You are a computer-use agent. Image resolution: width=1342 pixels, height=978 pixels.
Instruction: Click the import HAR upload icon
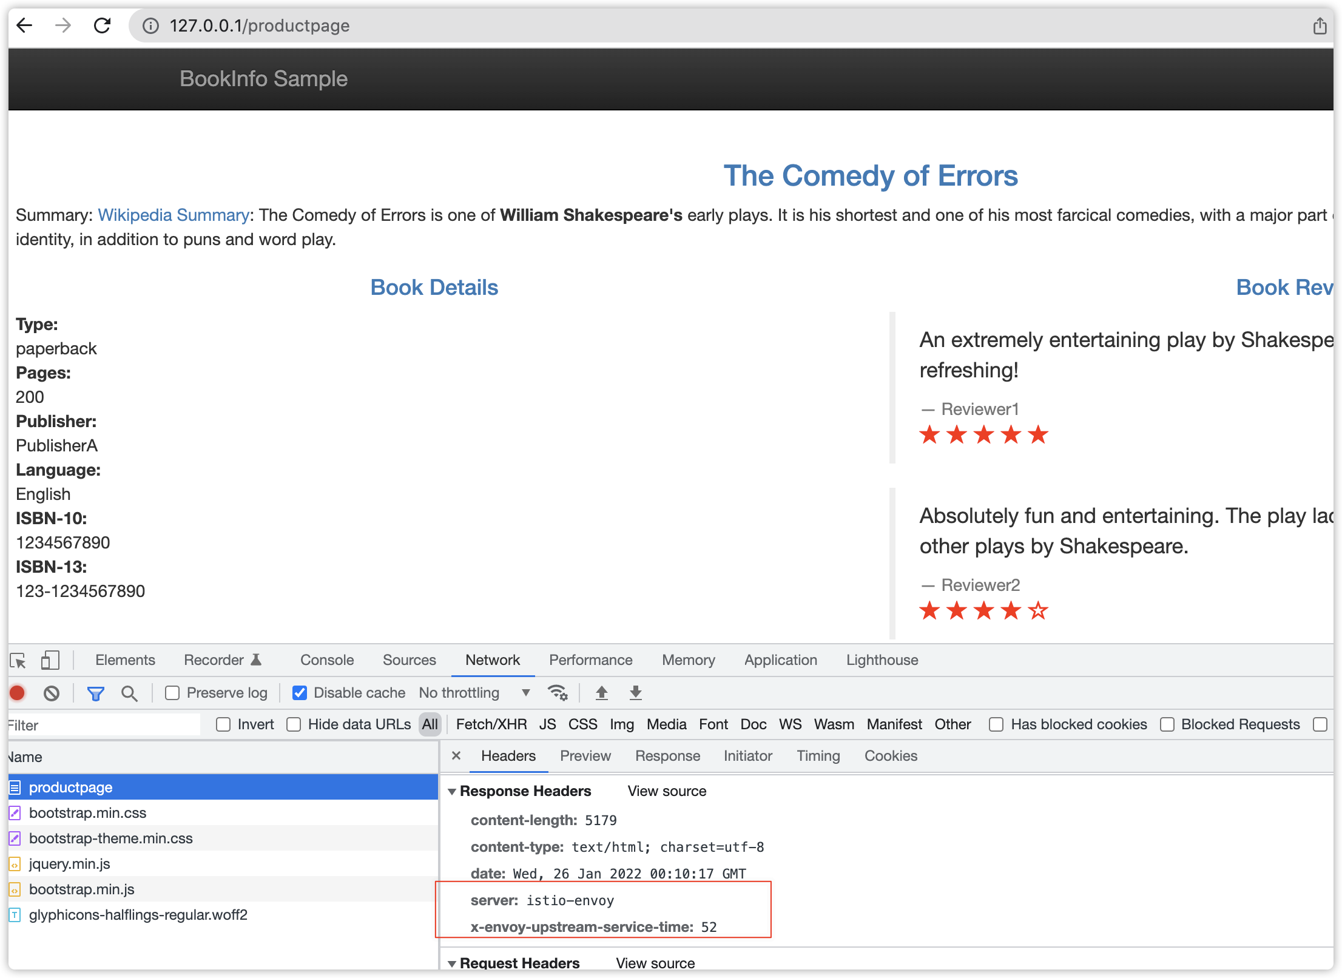[x=601, y=693]
